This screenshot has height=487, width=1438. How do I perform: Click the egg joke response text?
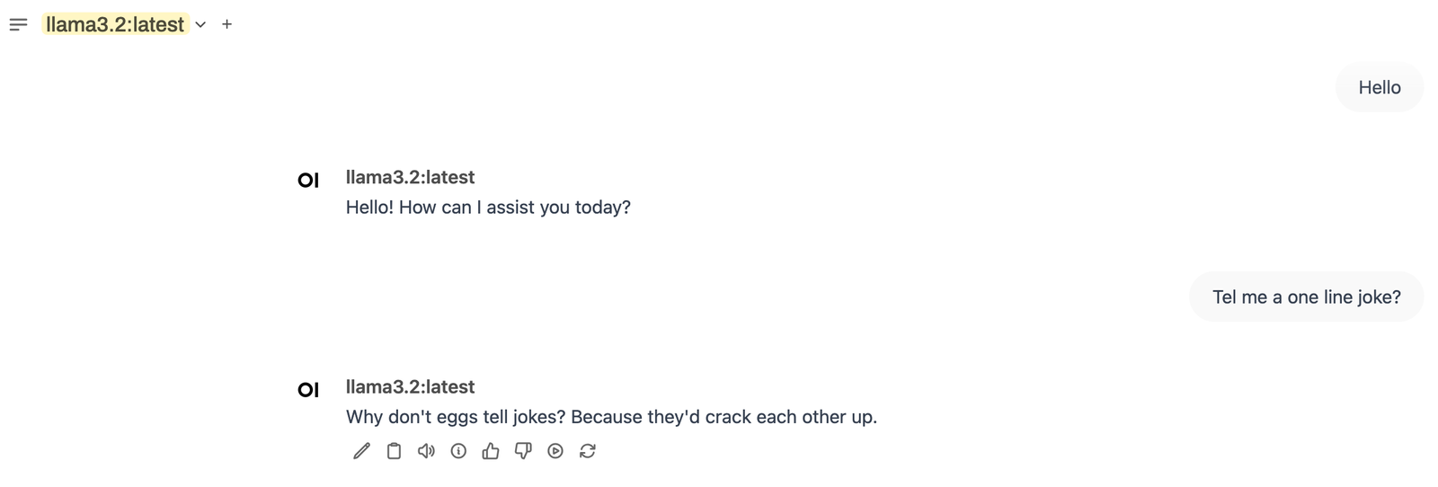tap(611, 416)
